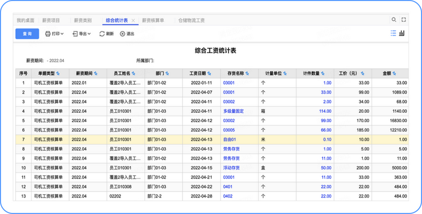
Task: Open the 导出 export dropdown
Action: pyautogui.click(x=81, y=34)
